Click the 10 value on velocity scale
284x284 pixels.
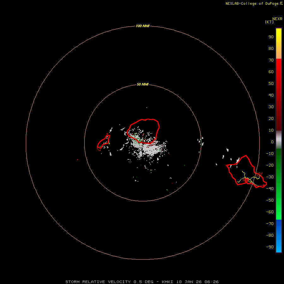271,130
